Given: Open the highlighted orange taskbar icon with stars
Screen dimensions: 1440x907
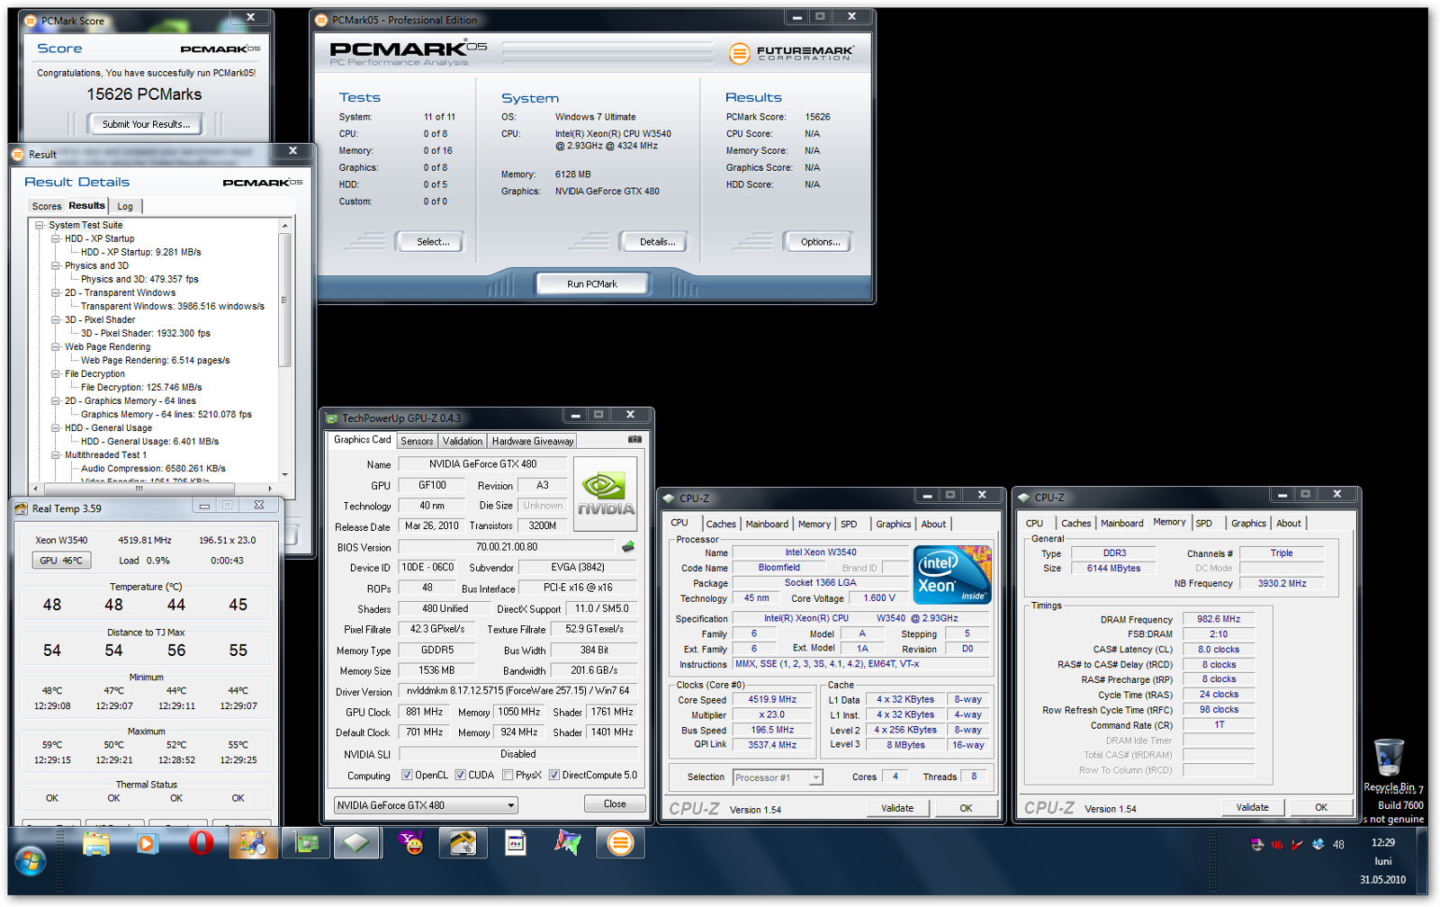Looking at the screenshot, I should tap(253, 843).
